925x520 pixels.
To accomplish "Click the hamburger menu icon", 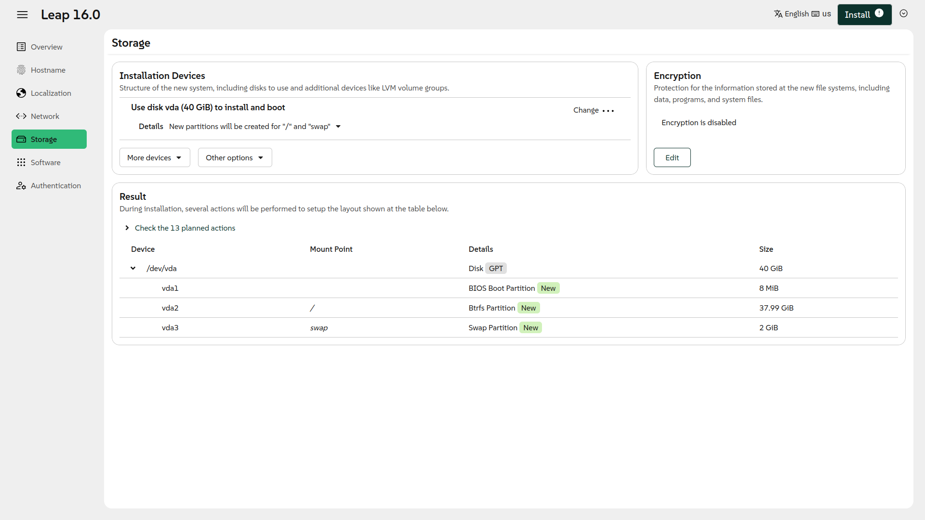I will click(22, 14).
